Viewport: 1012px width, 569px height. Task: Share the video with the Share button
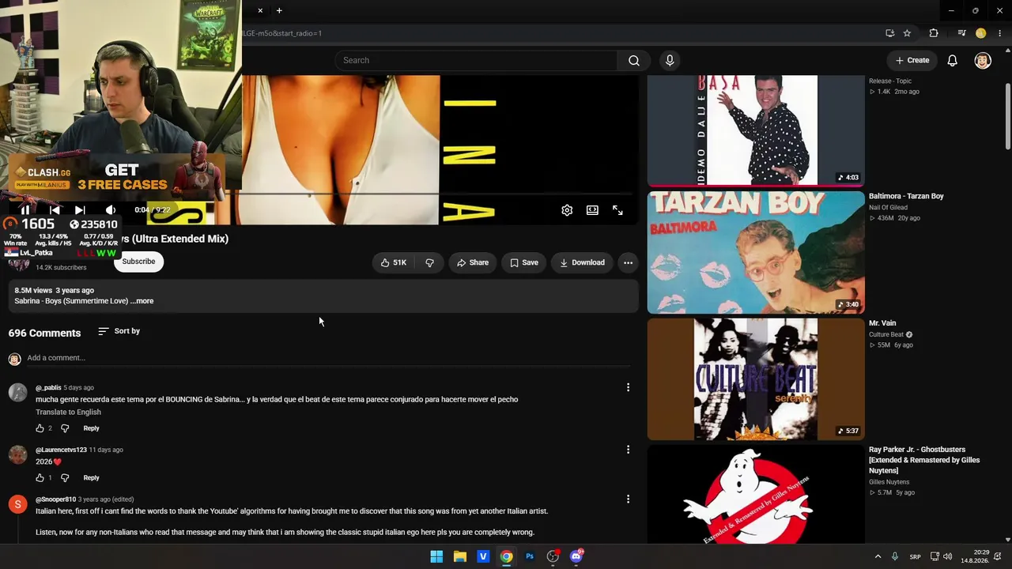pos(473,262)
